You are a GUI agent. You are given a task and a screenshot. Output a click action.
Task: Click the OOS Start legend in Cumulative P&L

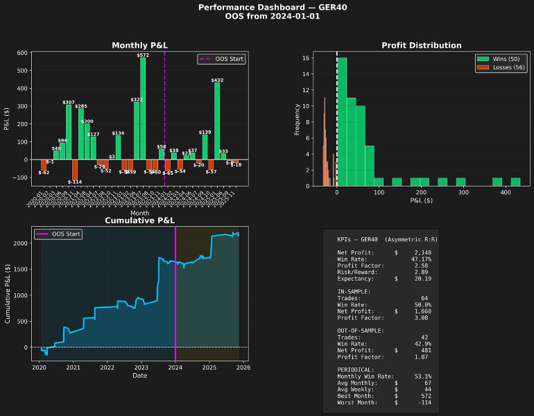click(x=58, y=234)
